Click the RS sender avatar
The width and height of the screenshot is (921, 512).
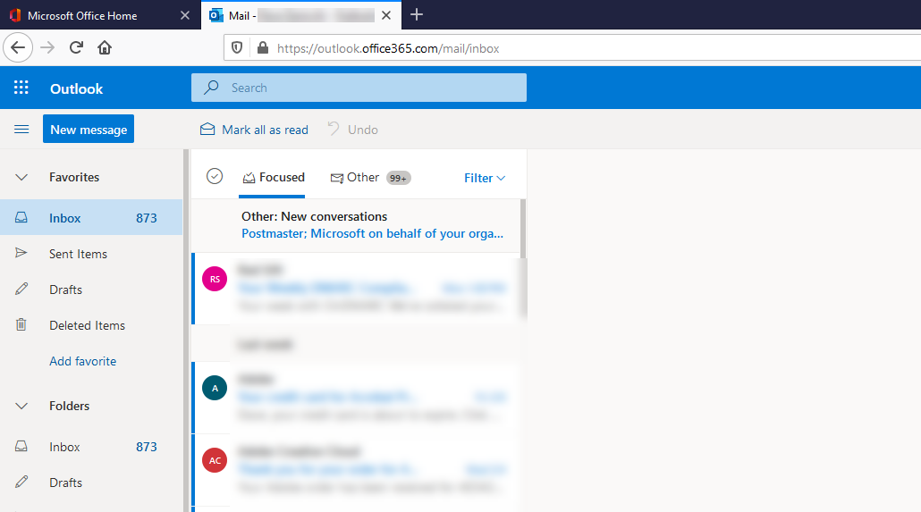(x=215, y=279)
